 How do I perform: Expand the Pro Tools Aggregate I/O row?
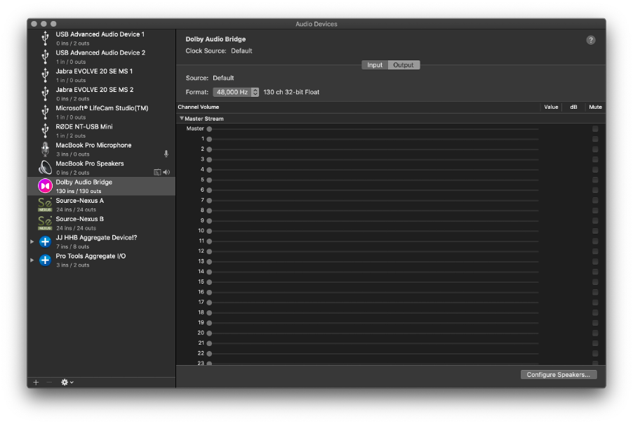coord(32,260)
